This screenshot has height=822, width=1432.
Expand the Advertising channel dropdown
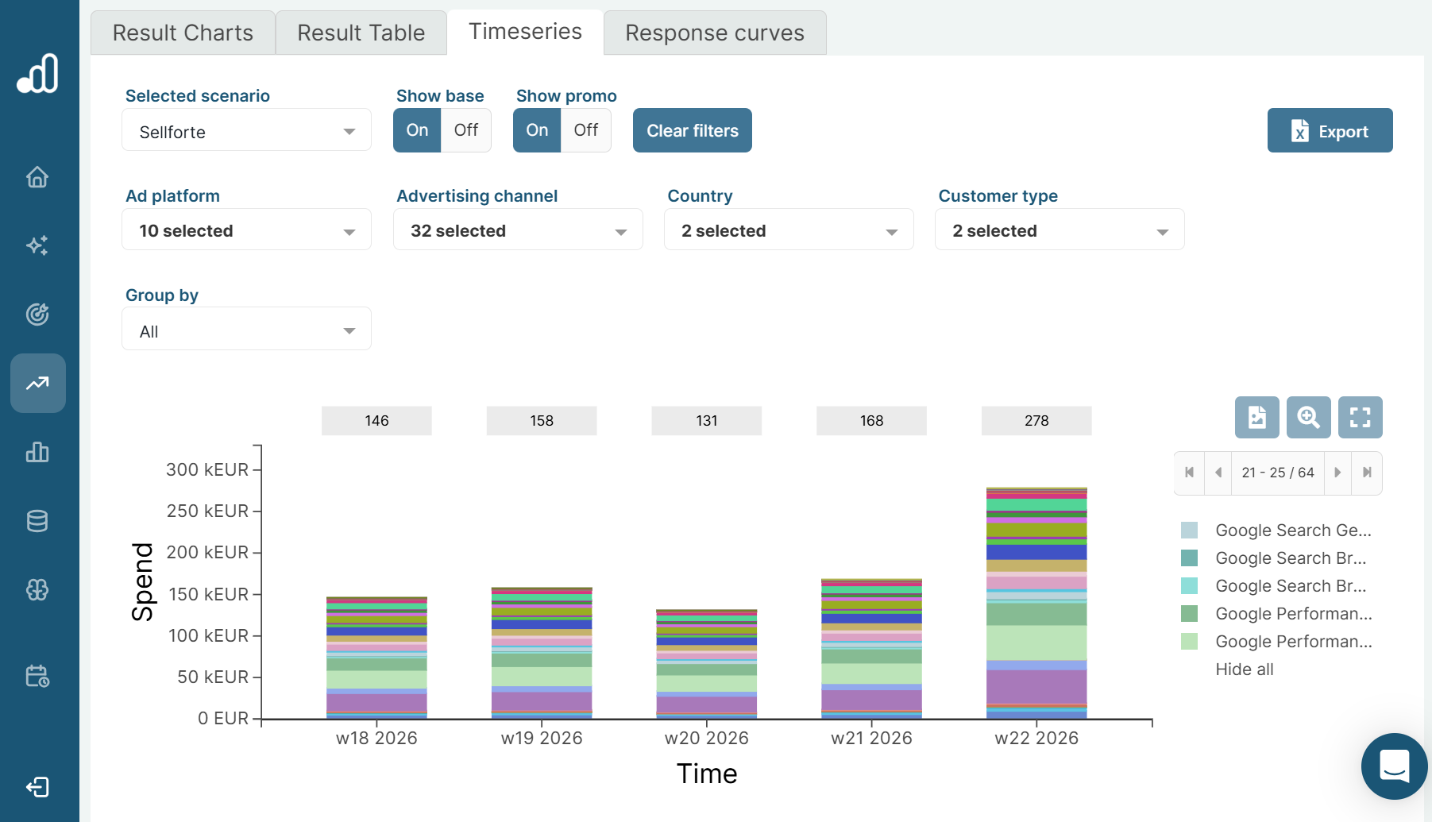tap(518, 231)
